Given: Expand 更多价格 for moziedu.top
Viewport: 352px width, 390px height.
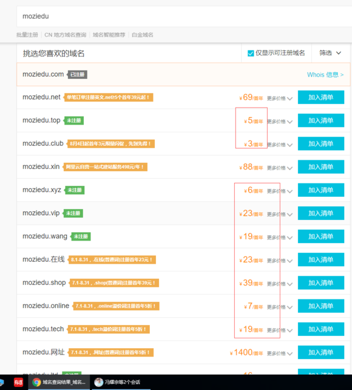Looking at the screenshot, I should pos(280,121).
